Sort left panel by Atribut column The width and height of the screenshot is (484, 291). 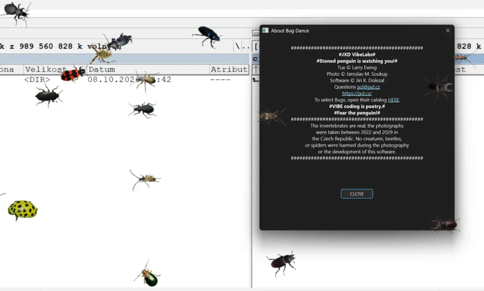pos(229,70)
